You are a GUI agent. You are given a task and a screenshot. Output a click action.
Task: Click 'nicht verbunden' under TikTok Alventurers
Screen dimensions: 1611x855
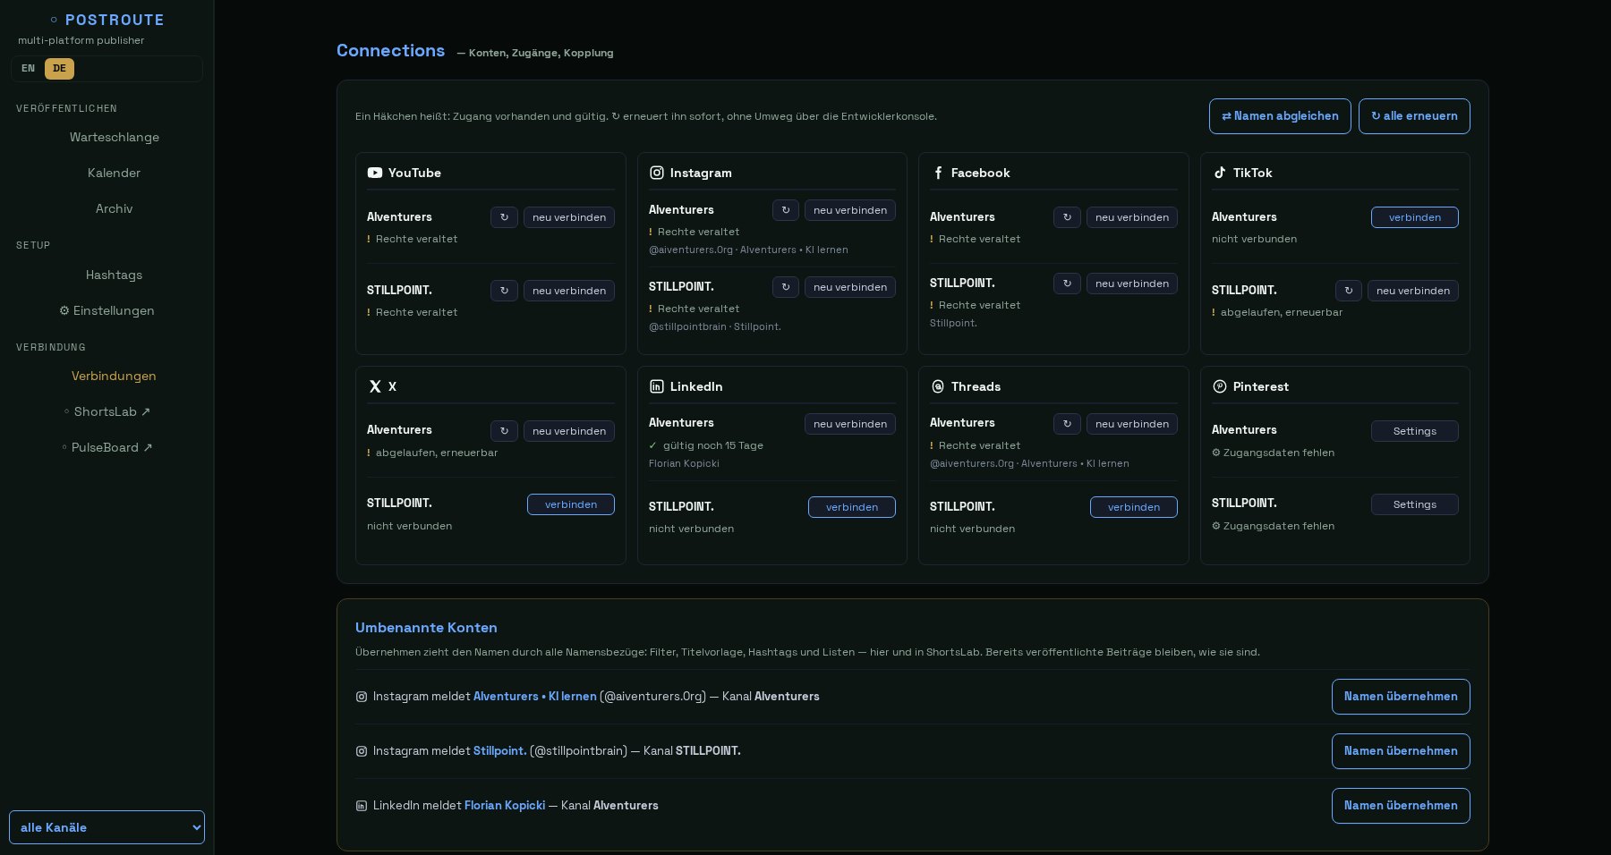[x=1254, y=239]
